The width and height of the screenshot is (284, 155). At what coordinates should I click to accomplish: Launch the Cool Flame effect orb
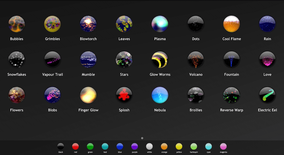pyautogui.click(x=231, y=24)
